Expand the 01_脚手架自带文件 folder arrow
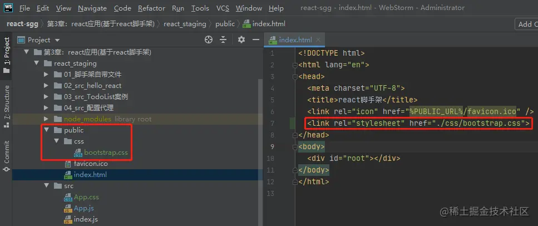The width and height of the screenshot is (538, 226). click(x=46, y=75)
